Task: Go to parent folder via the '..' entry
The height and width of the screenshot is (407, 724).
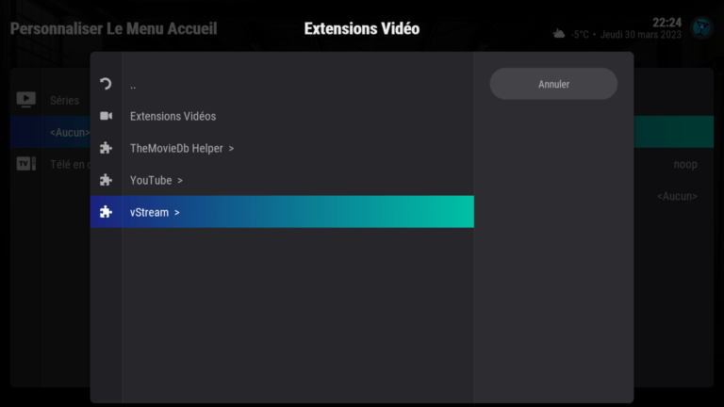Action: tap(133, 85)
